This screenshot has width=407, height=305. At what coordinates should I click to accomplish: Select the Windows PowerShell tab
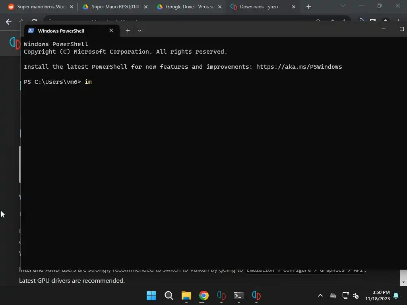[72, 31]
